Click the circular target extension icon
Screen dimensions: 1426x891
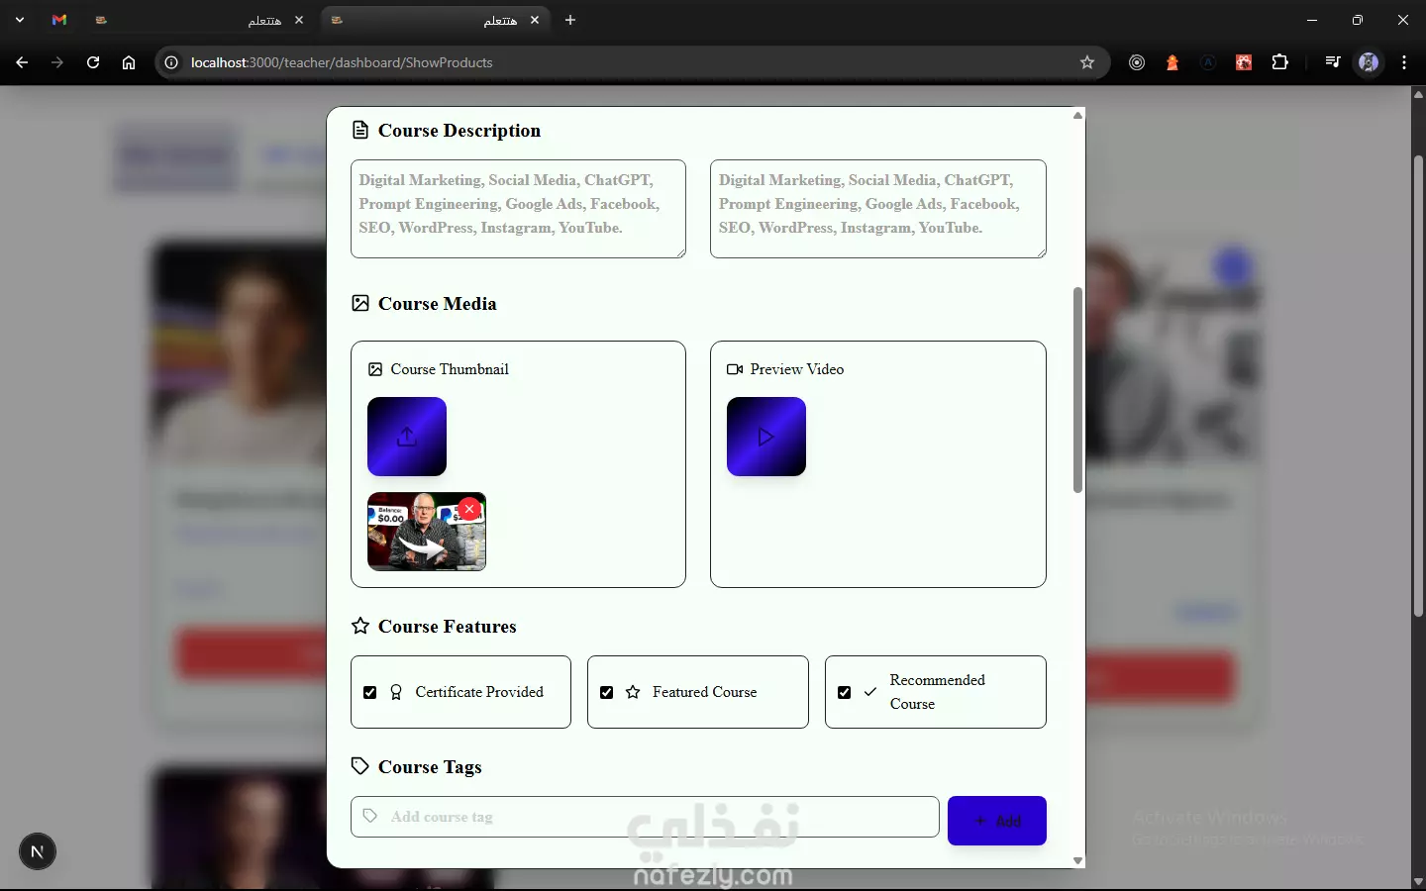coord(1137,62)
